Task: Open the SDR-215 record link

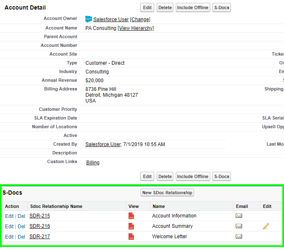Action: click(x=40, y=216)
